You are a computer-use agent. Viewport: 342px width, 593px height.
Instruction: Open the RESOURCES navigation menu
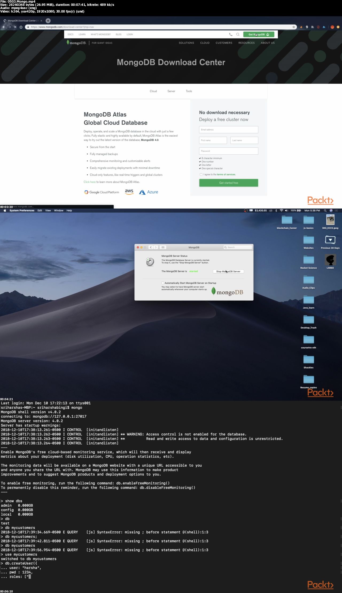[x=247, y=43]
